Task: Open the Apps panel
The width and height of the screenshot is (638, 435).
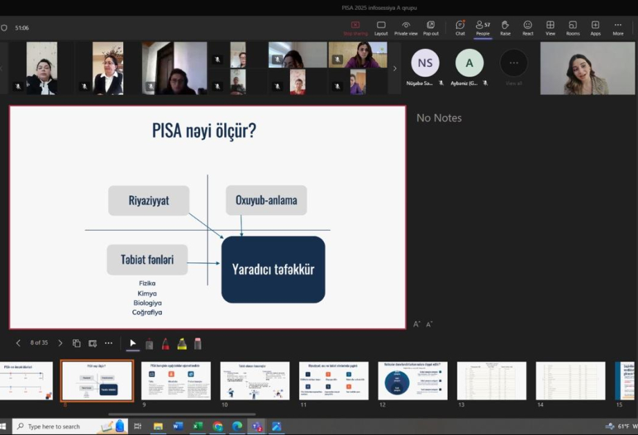Action: pos(595,28)
